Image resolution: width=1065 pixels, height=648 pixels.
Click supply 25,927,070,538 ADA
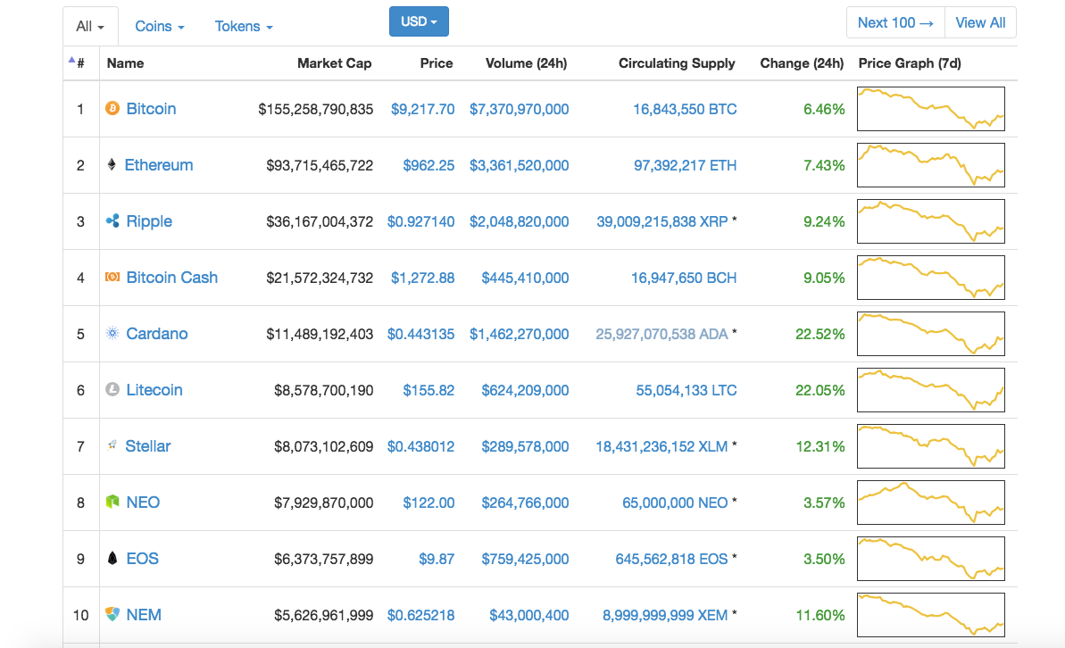(661, 334)
